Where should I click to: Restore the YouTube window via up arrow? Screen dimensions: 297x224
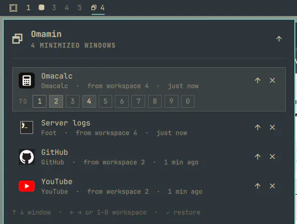[x=257, y=186]
